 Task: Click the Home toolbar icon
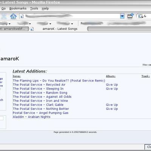point(14,16)
